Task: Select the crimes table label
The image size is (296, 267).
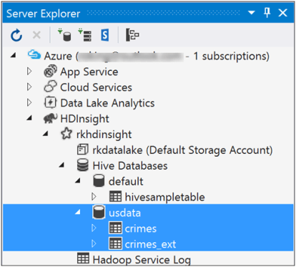Action: 141,228
